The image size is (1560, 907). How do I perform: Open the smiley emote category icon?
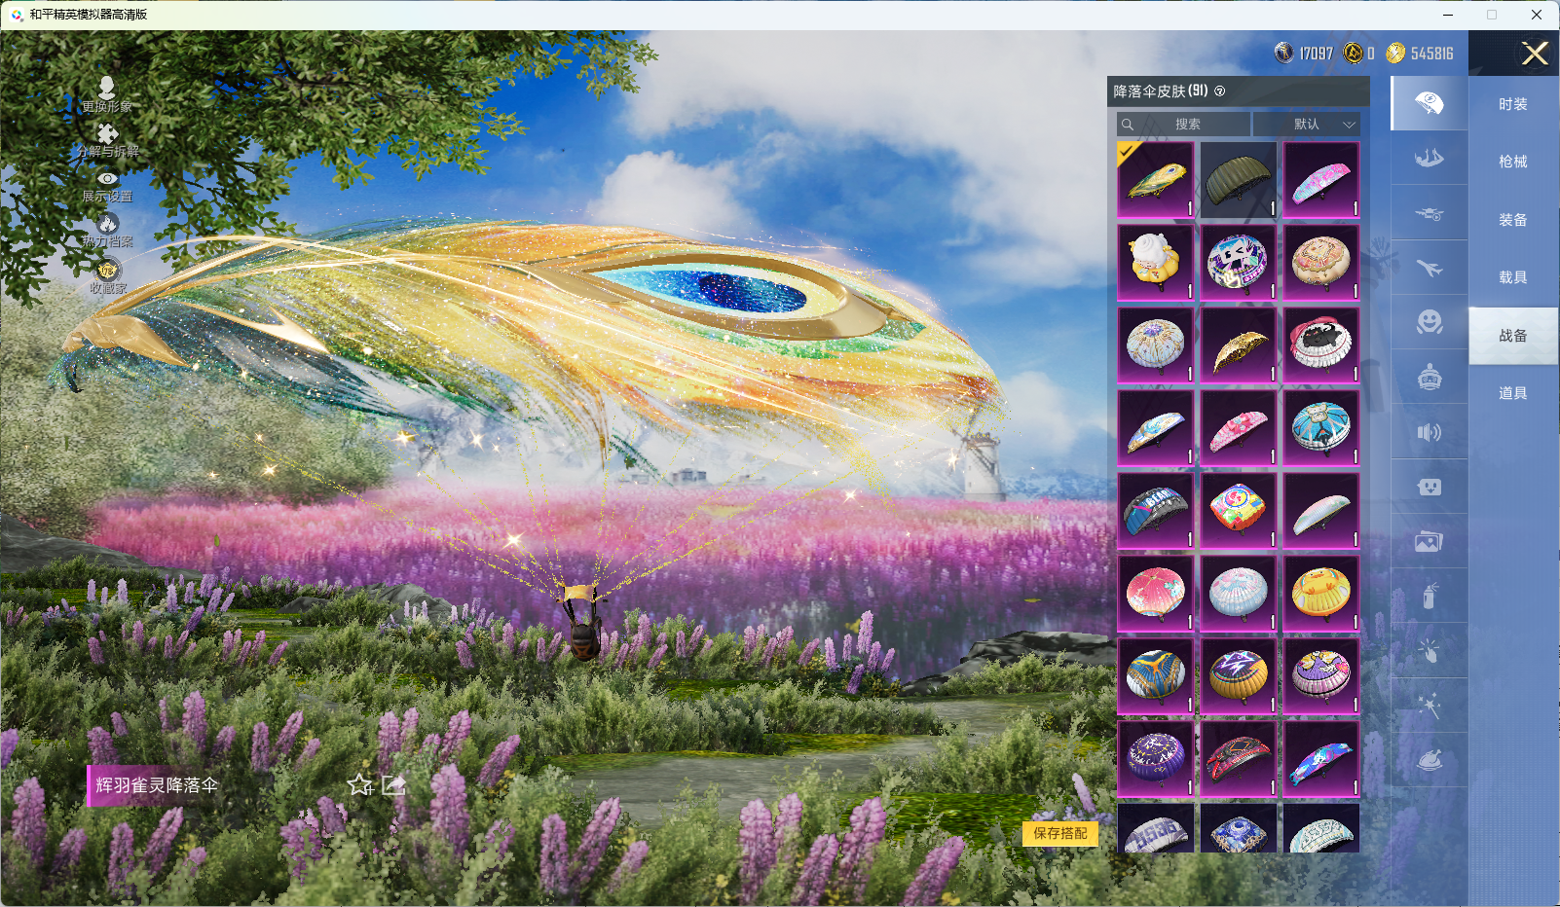pyautogui.click(x=1429, y=322)
